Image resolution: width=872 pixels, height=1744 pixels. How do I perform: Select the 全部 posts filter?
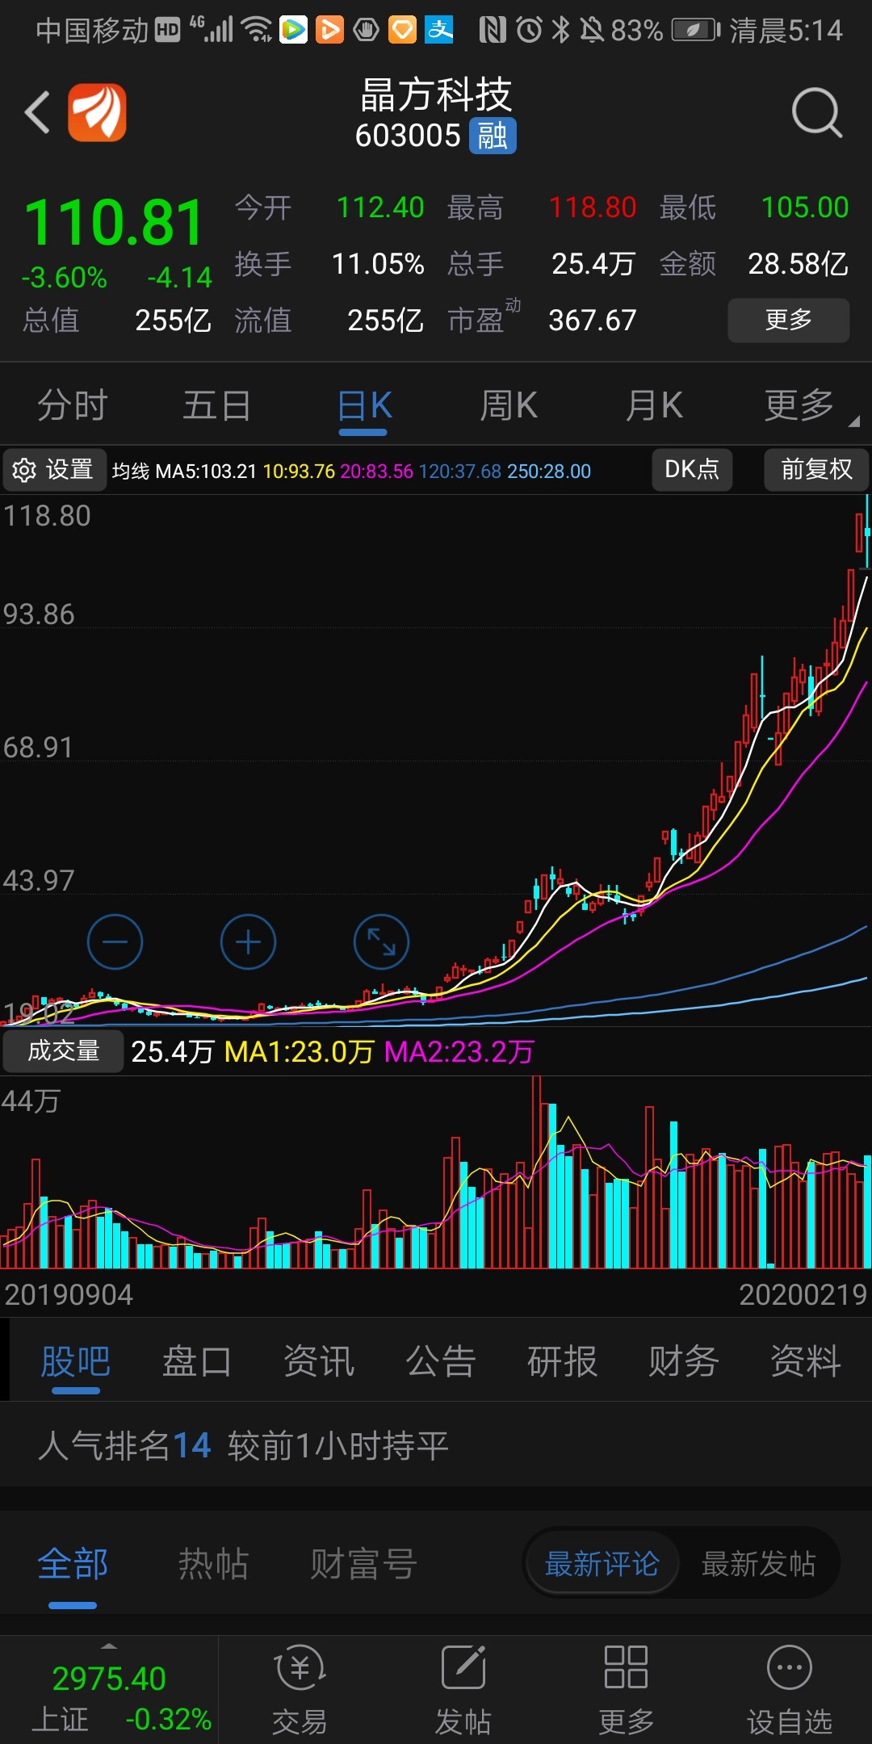pyautogui.click(x=73, y=1564)
